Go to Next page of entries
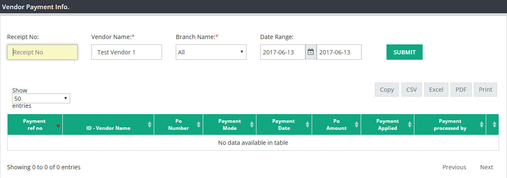The width and height of the screenshot is (507, 178). pos(487,167)
